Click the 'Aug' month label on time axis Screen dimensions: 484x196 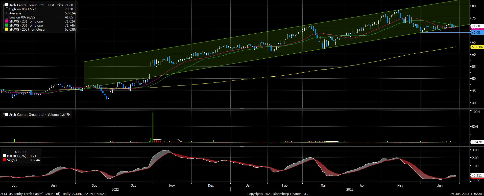click(54, 185)
